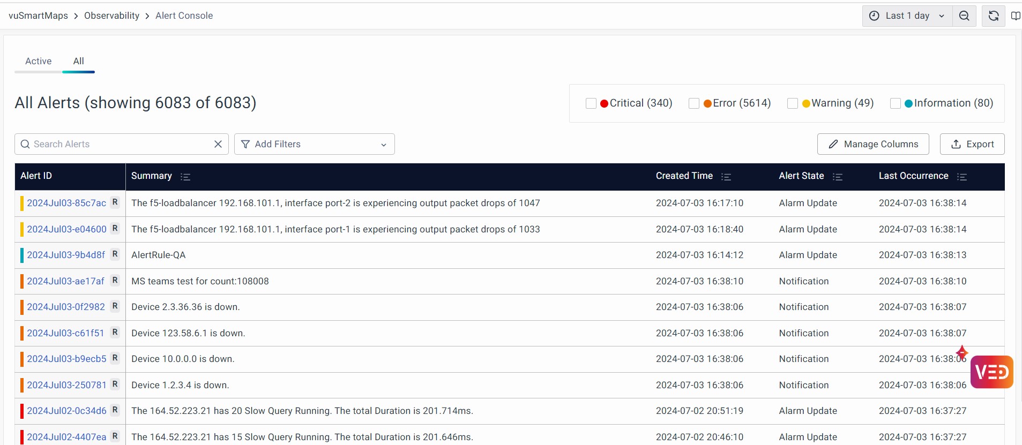Open alert 2024Jul03-85c7ac details

point(66,203)
